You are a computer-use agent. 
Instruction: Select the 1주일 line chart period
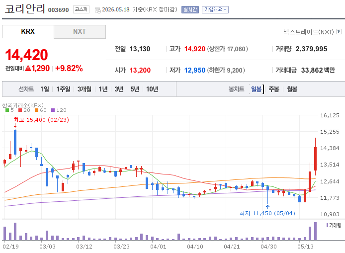[x=63, y=89]
